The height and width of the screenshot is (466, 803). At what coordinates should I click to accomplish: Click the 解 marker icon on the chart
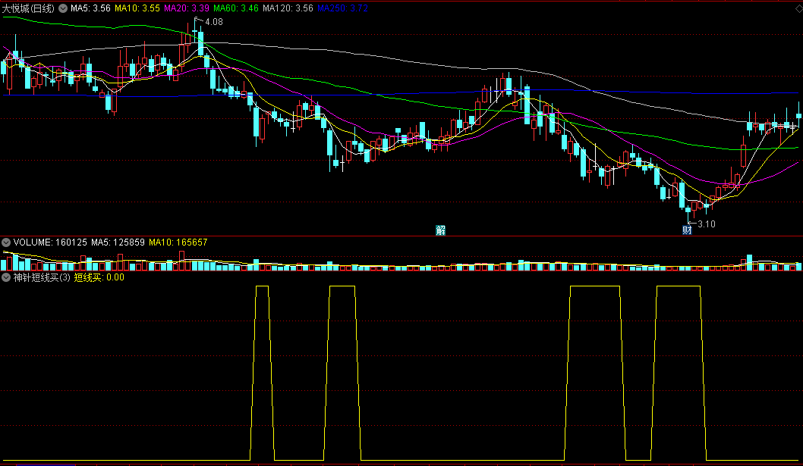click(440, 230)
